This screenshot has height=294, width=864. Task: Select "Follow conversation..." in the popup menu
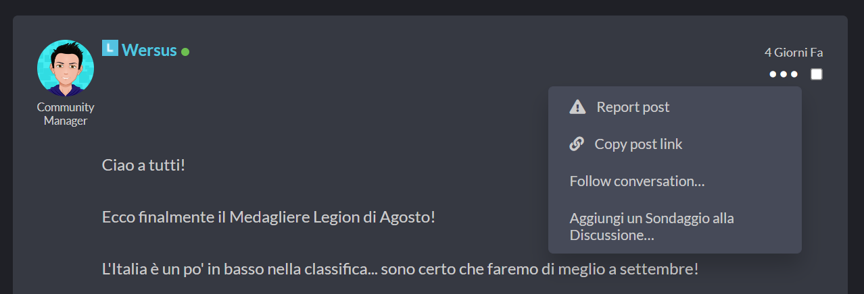637,181
